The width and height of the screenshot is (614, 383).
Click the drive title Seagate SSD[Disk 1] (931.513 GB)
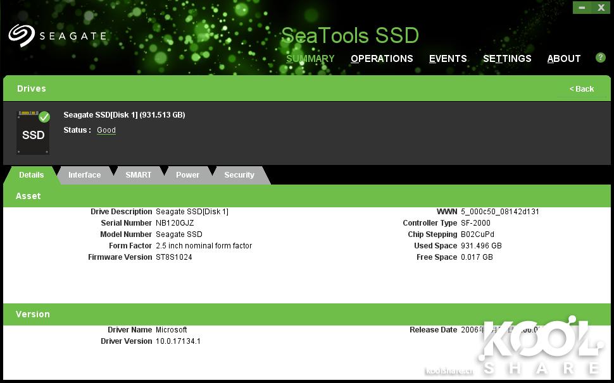click(x=124, y=115)
